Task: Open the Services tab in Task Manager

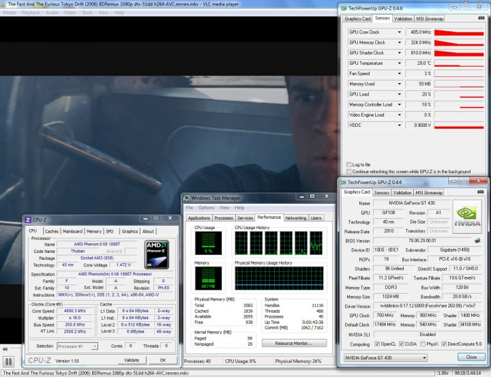Action: click(245, 217)
